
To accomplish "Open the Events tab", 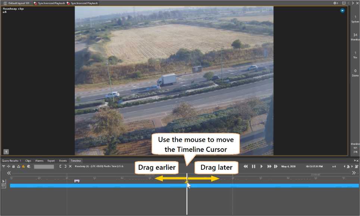I will [63, 161].
